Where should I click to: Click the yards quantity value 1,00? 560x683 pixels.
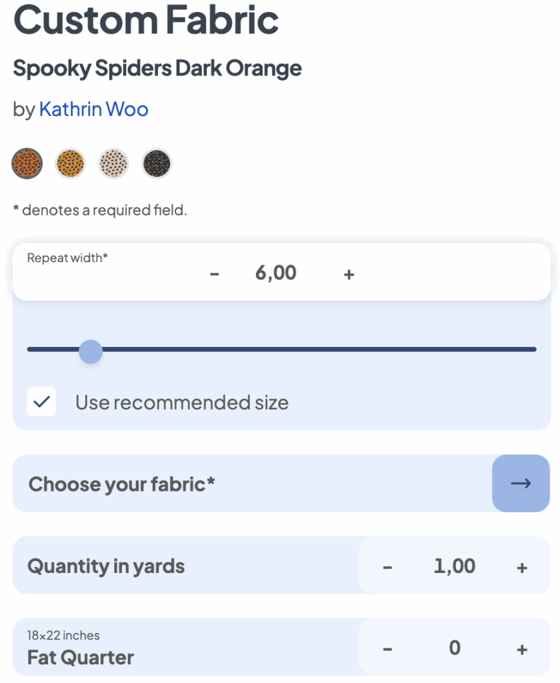455,566
